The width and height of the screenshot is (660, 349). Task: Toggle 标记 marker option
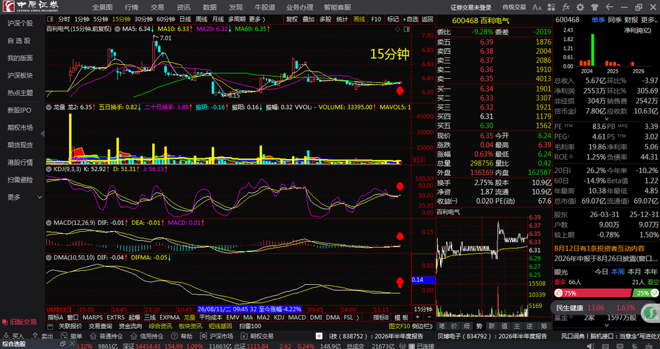393,20
